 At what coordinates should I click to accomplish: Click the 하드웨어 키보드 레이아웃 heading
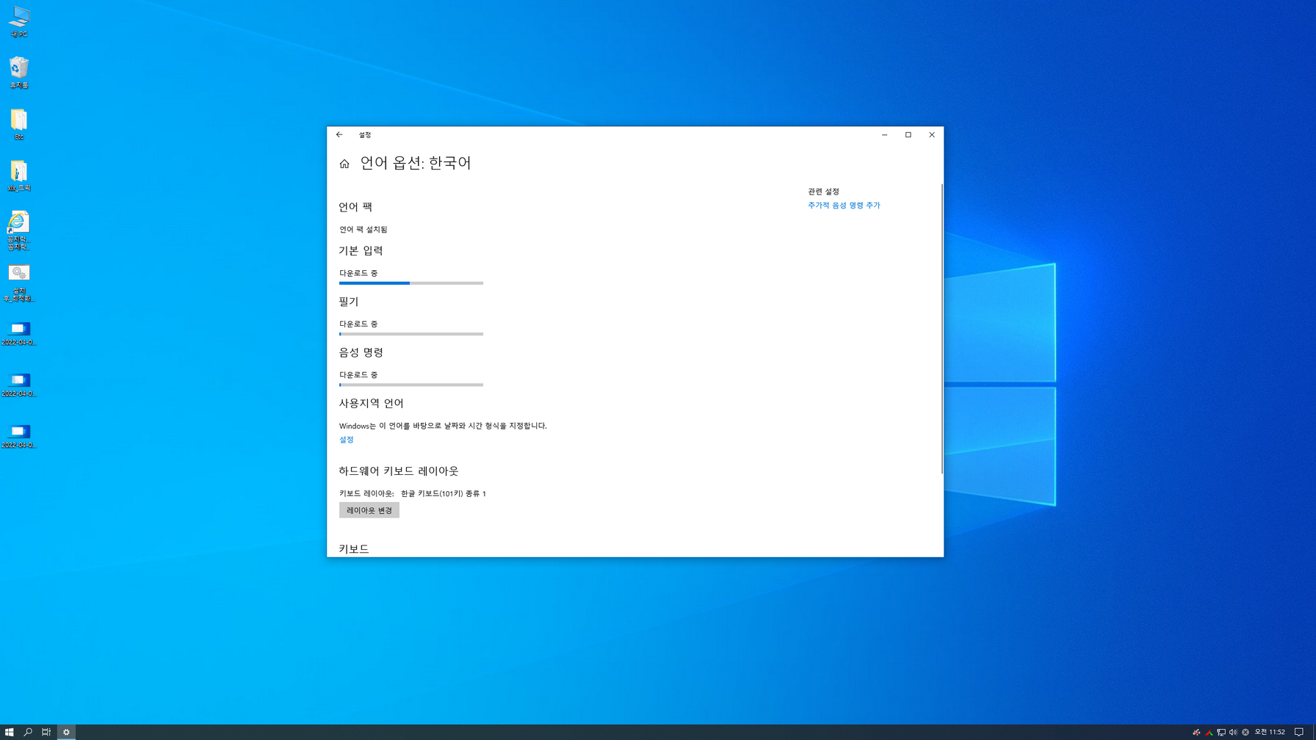click(x=399, y=471)
